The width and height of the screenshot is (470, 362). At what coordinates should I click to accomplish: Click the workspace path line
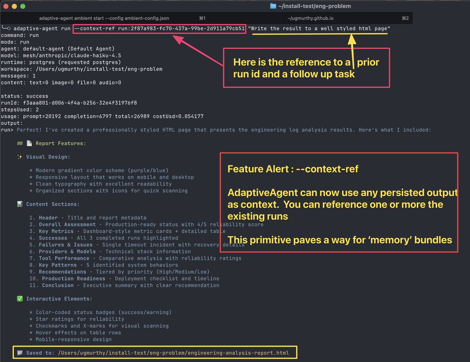pos(81,69)
